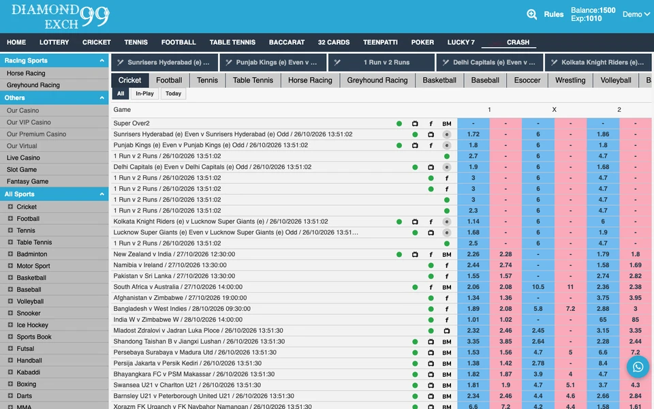Expand the Kabaddi tree node

click(x=10, y=372)
